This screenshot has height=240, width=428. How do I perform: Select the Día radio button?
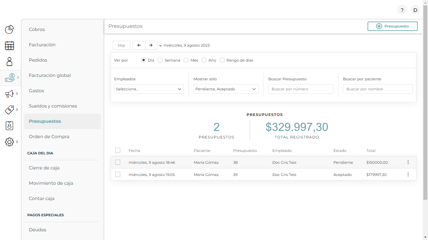[144, 60]
